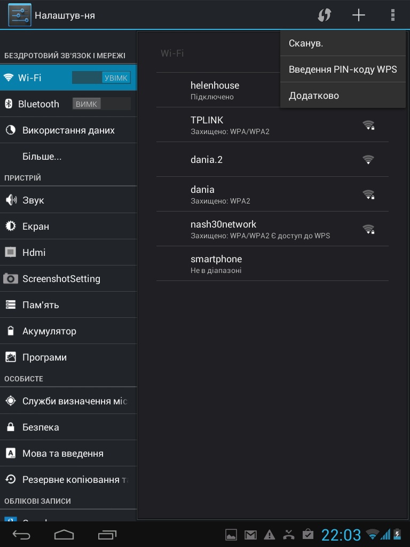The image size is (410, 547).
Task: Tap the clock showing 22:03
Action: pos(341,534)
